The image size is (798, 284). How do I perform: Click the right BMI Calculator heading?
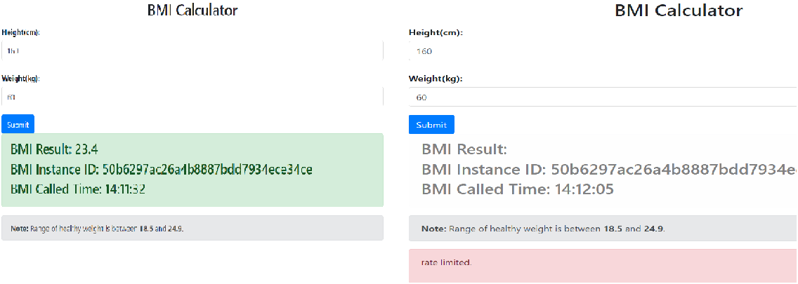pos(678,11)
